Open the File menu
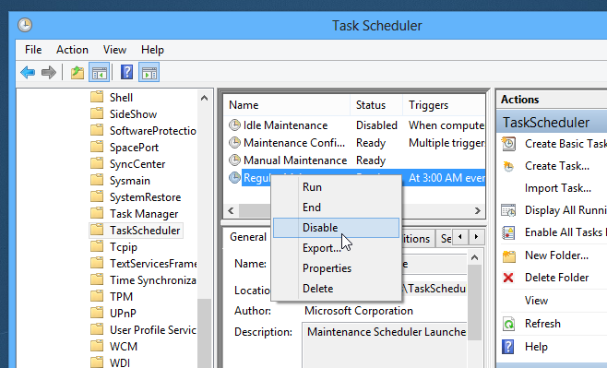The image size is (607, 368). click(x=33, y=50)
